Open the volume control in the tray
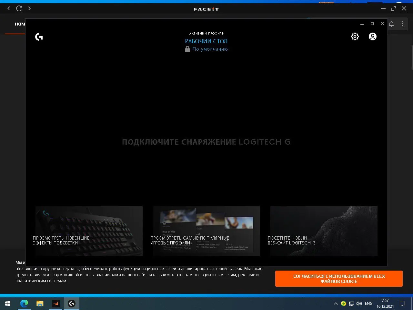Viewport: 413px width, 310px height. pos(359,304)
